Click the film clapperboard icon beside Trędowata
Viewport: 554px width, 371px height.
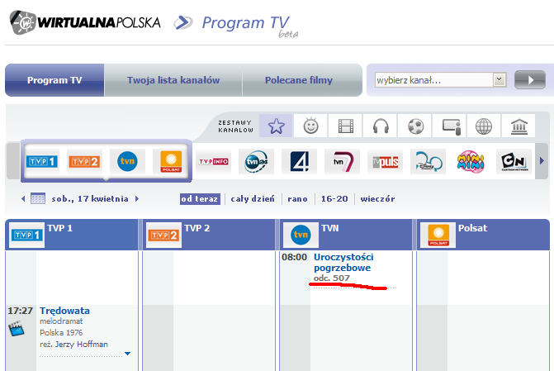17,329
